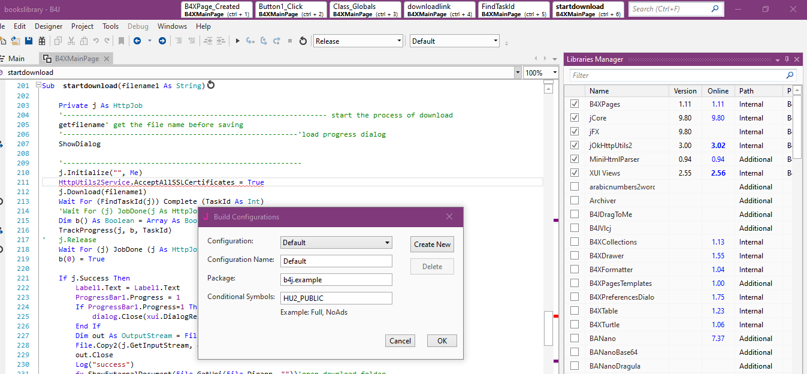Open the Default build configuration dropdown in toolbar
Screen dimensions: 807x374
pyautogui.click(x=455, y=41)
